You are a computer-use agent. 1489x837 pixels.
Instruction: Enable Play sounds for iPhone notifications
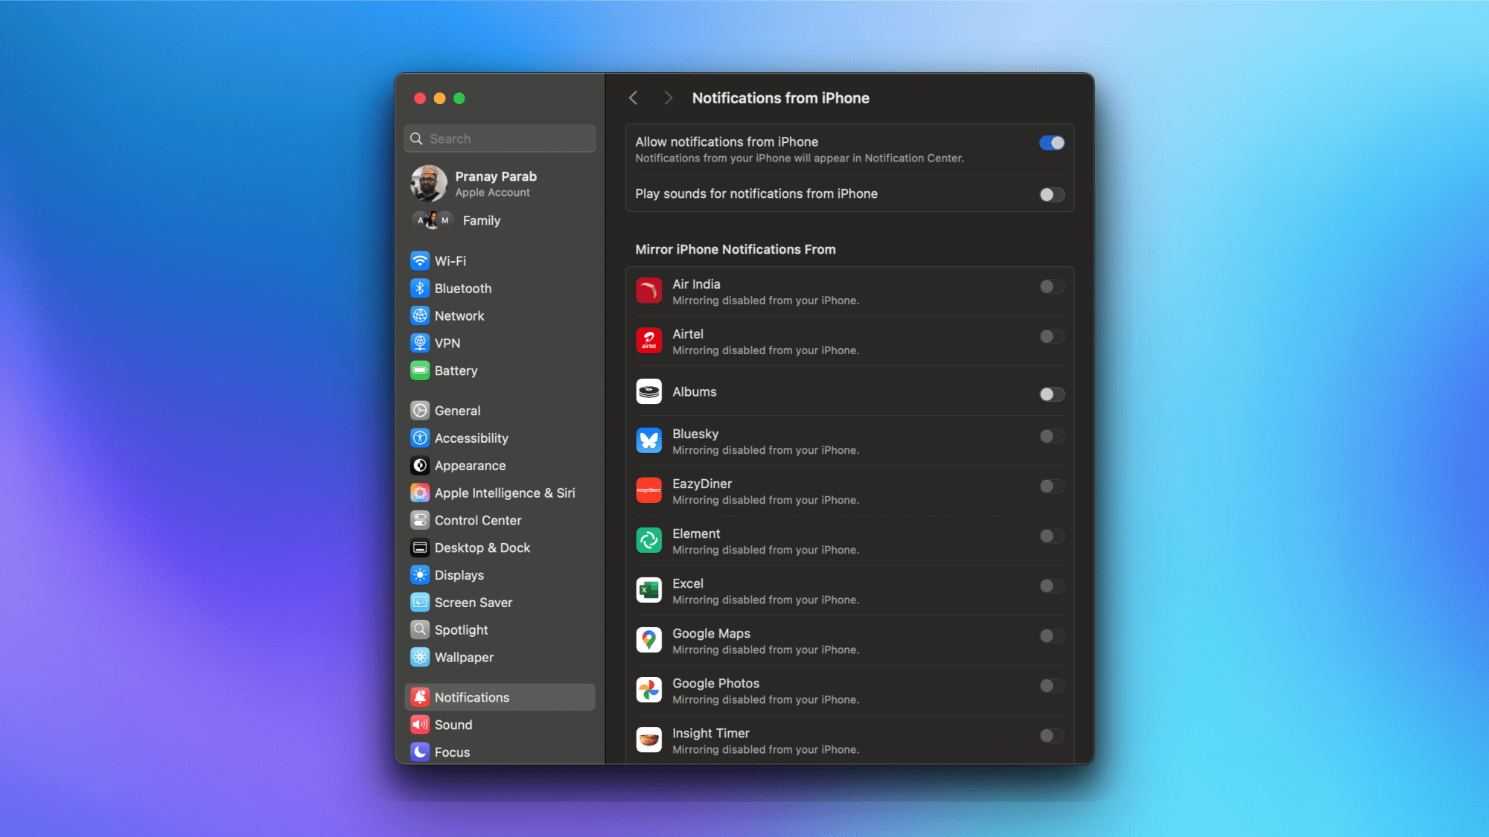1051,195
